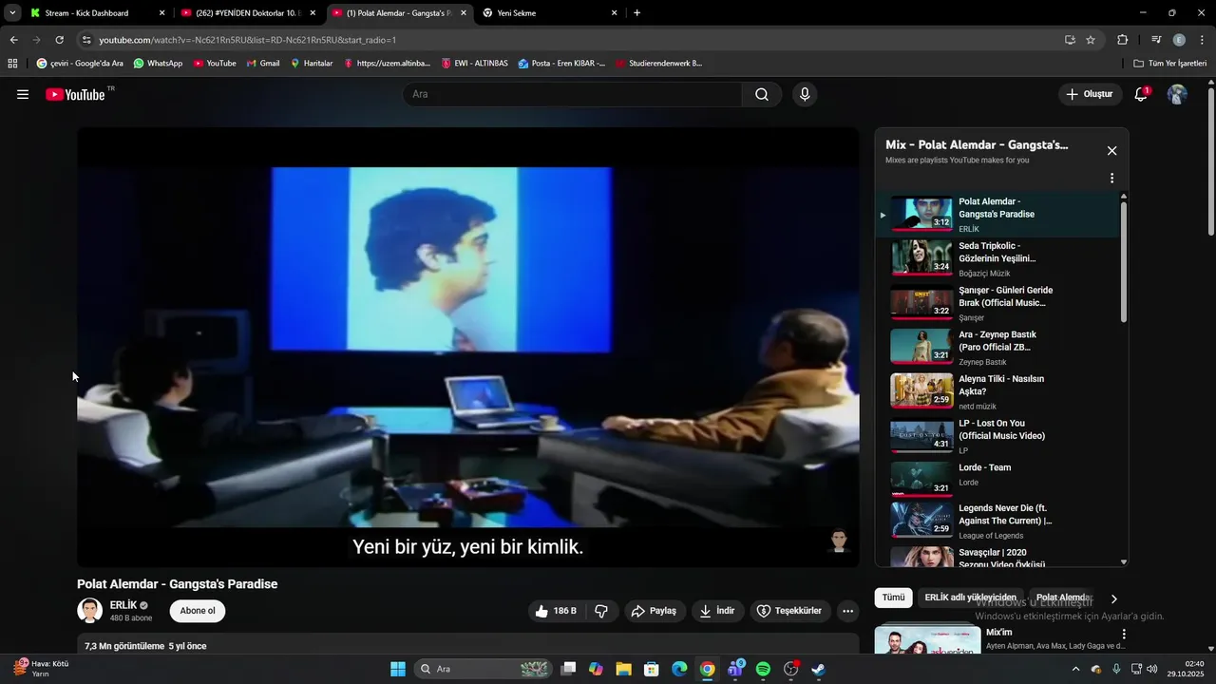Image resolution: width=1216 pixels, height=684 pixels.
Task: Like the video with 186 B
Action: point(557,611)
